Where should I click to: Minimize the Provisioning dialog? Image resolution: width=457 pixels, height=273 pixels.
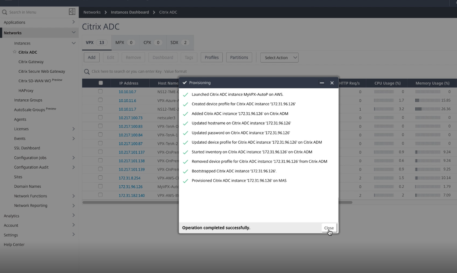click(322, 83)
